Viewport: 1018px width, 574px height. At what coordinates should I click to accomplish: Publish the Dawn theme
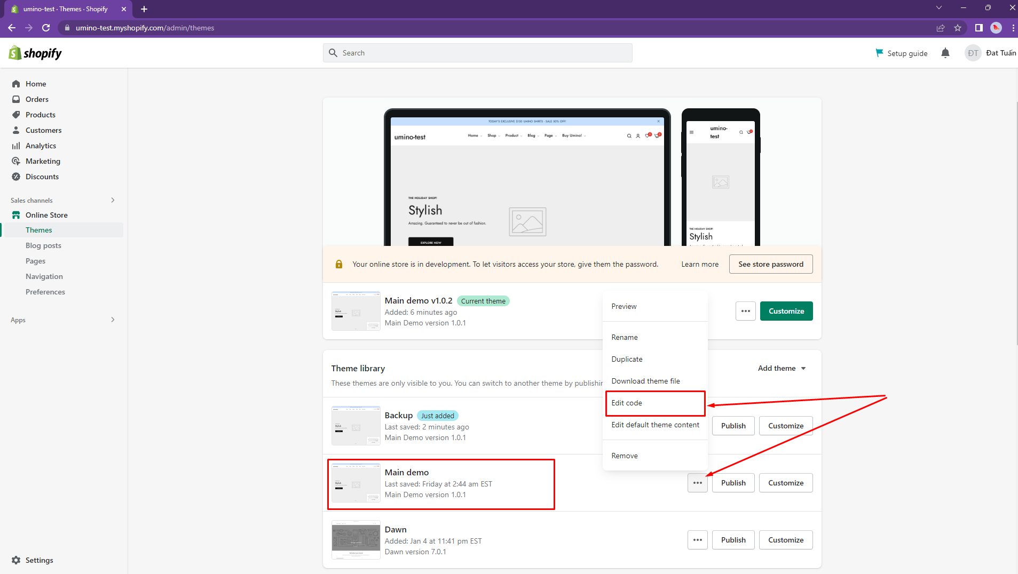click(733, 540)
